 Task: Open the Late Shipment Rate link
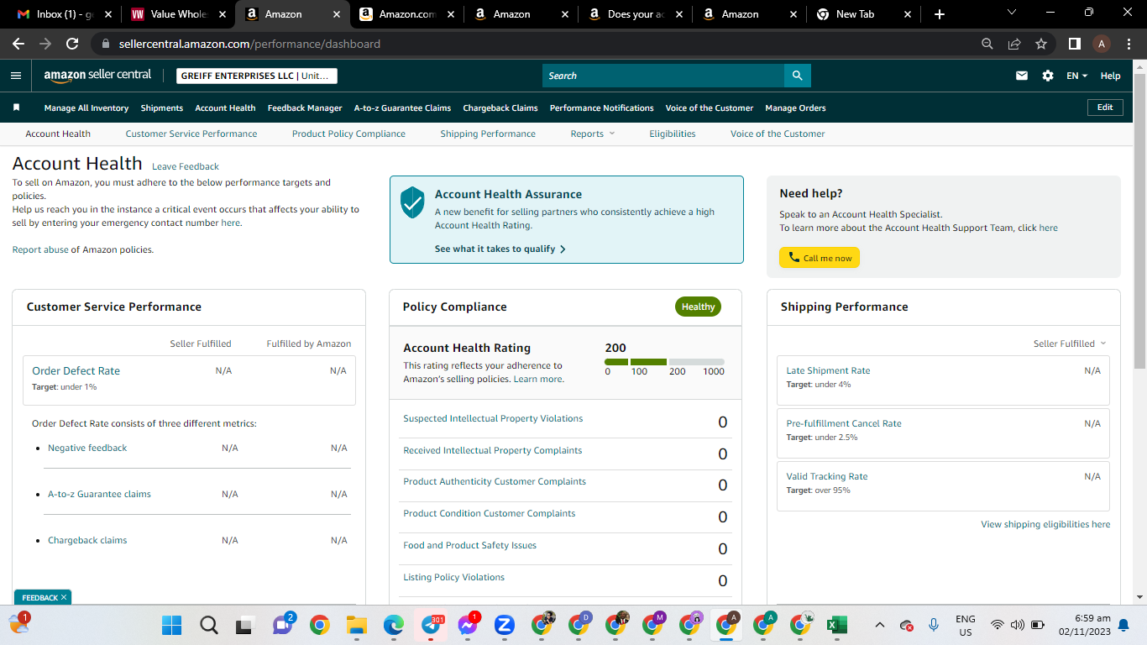click(x=828, y=370)
